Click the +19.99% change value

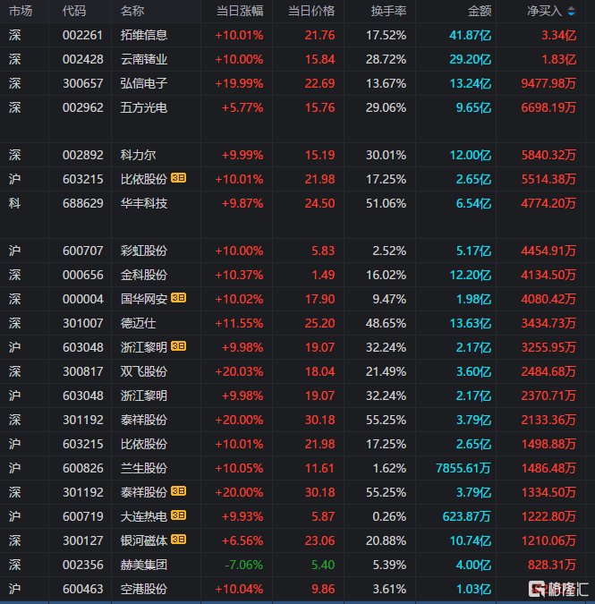[239, 83]
